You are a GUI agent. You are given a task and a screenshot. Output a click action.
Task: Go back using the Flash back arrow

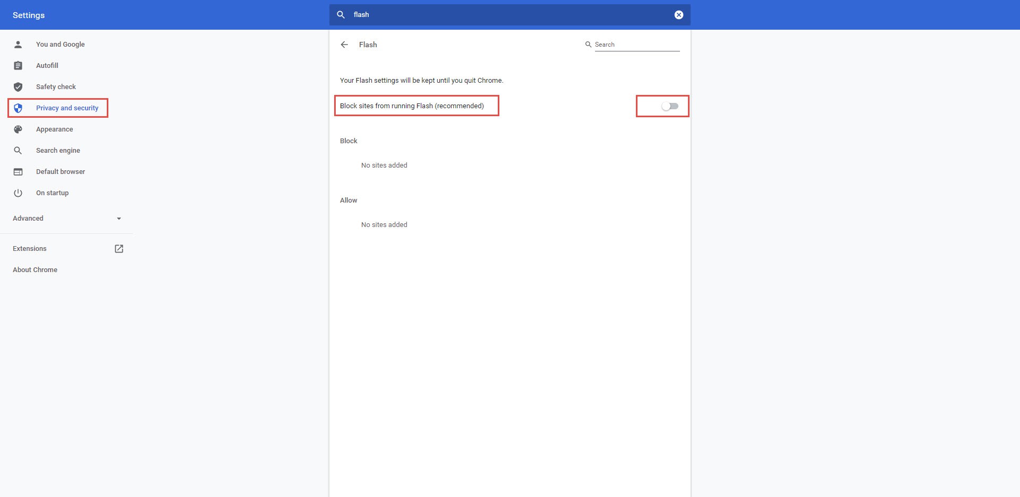point(344,45)
